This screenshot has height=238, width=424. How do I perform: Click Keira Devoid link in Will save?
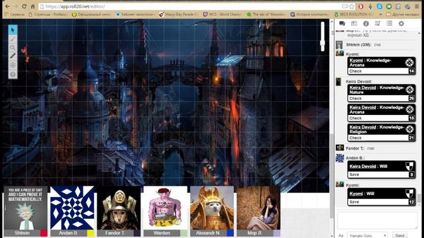point(362,166)
